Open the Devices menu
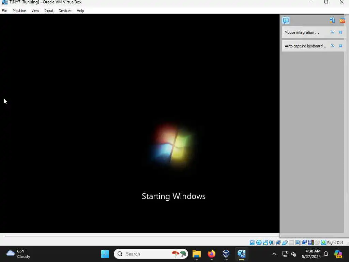This screenshot has height=262, width=349. (65, 11)
